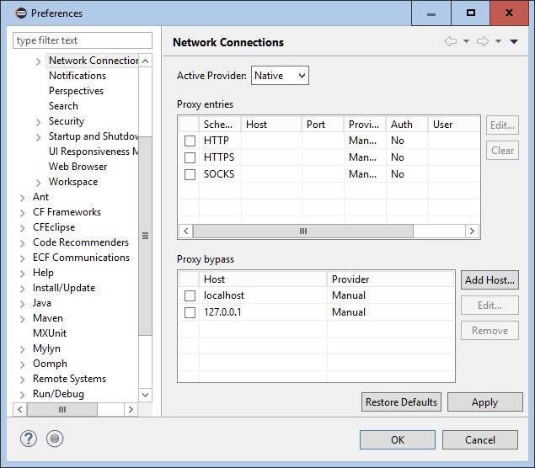Viewport: 535px width, 468px height.
Task: Expand the Install/Update node
Action: [x=23, y=289]
